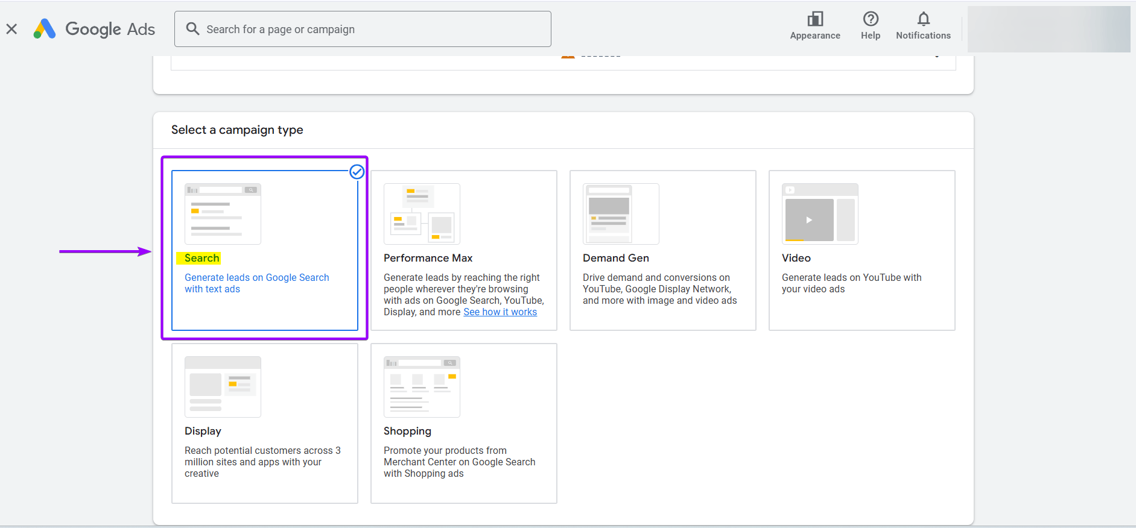
Task: Open the 'See how it works' link
Action: (500, 312)
